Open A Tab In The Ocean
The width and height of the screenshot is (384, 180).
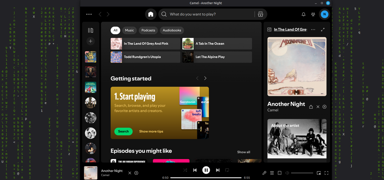217,44
